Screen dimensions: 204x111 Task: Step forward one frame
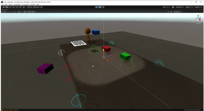(103, 7)
